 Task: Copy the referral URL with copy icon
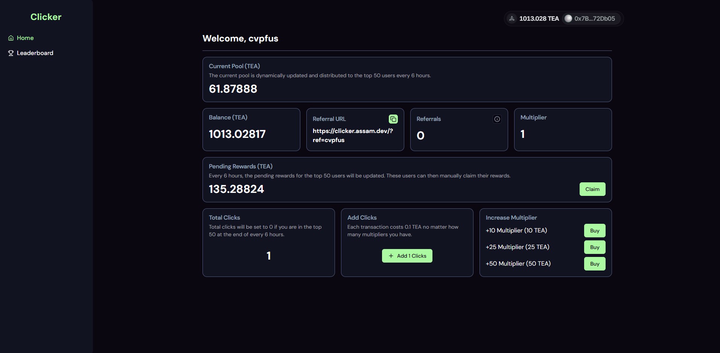393,119
